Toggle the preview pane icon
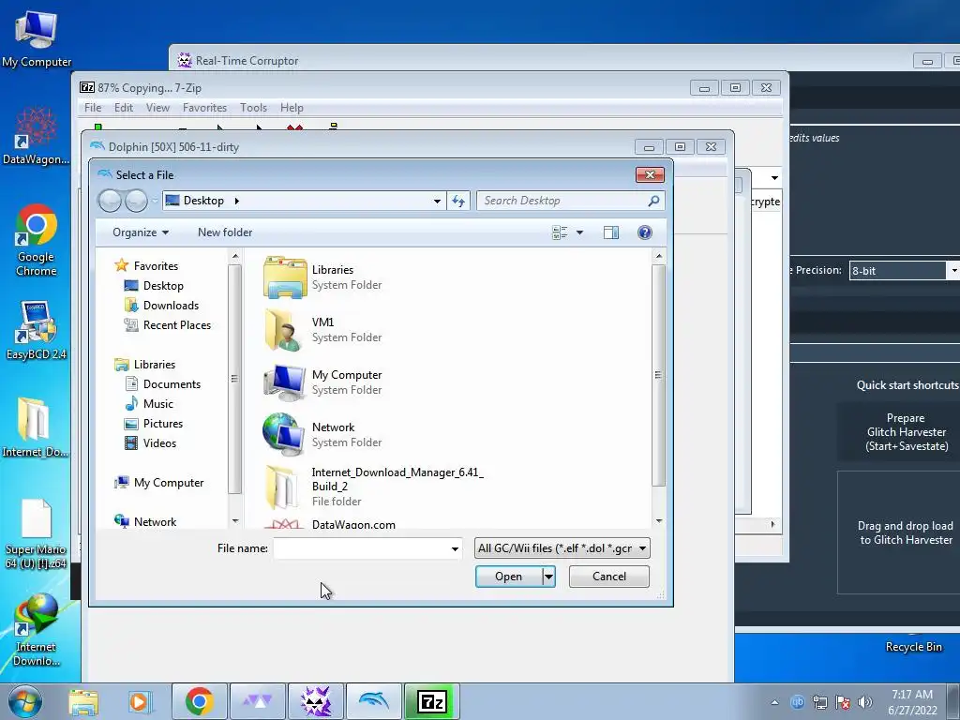The image size is (960, 720). pos(610,232)
